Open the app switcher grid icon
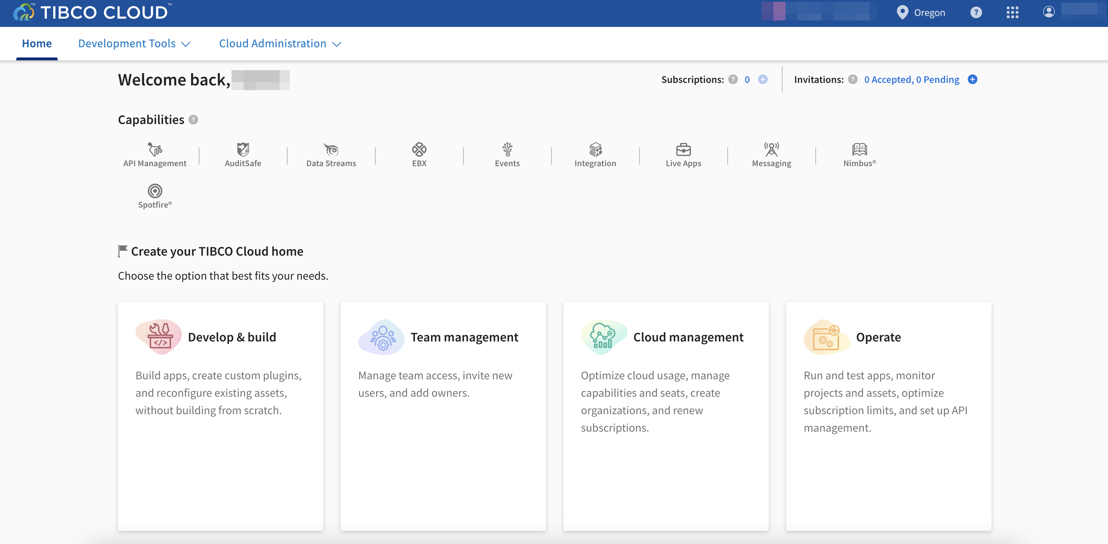Image resolution: width=1108 pixels, height=544 pixels. [1012, 12]
